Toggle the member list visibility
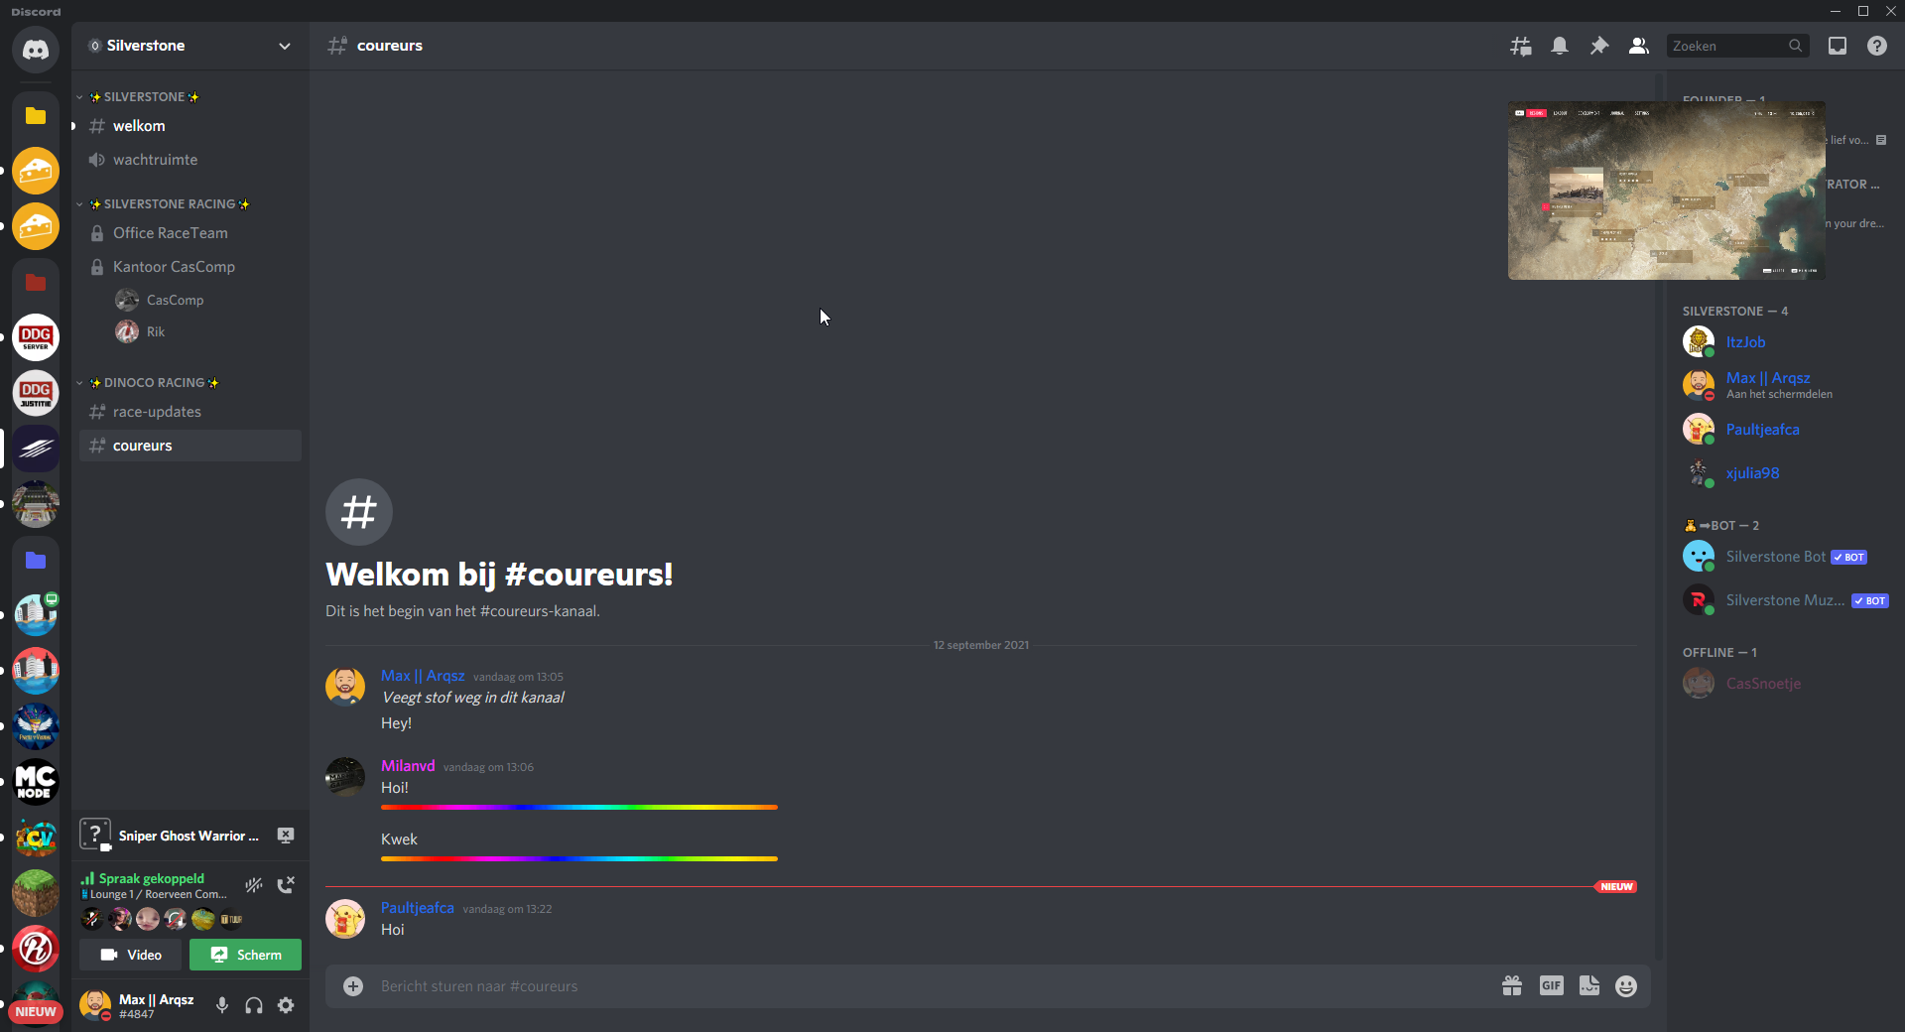The image size is (1905, 1032). [1639, 46]
